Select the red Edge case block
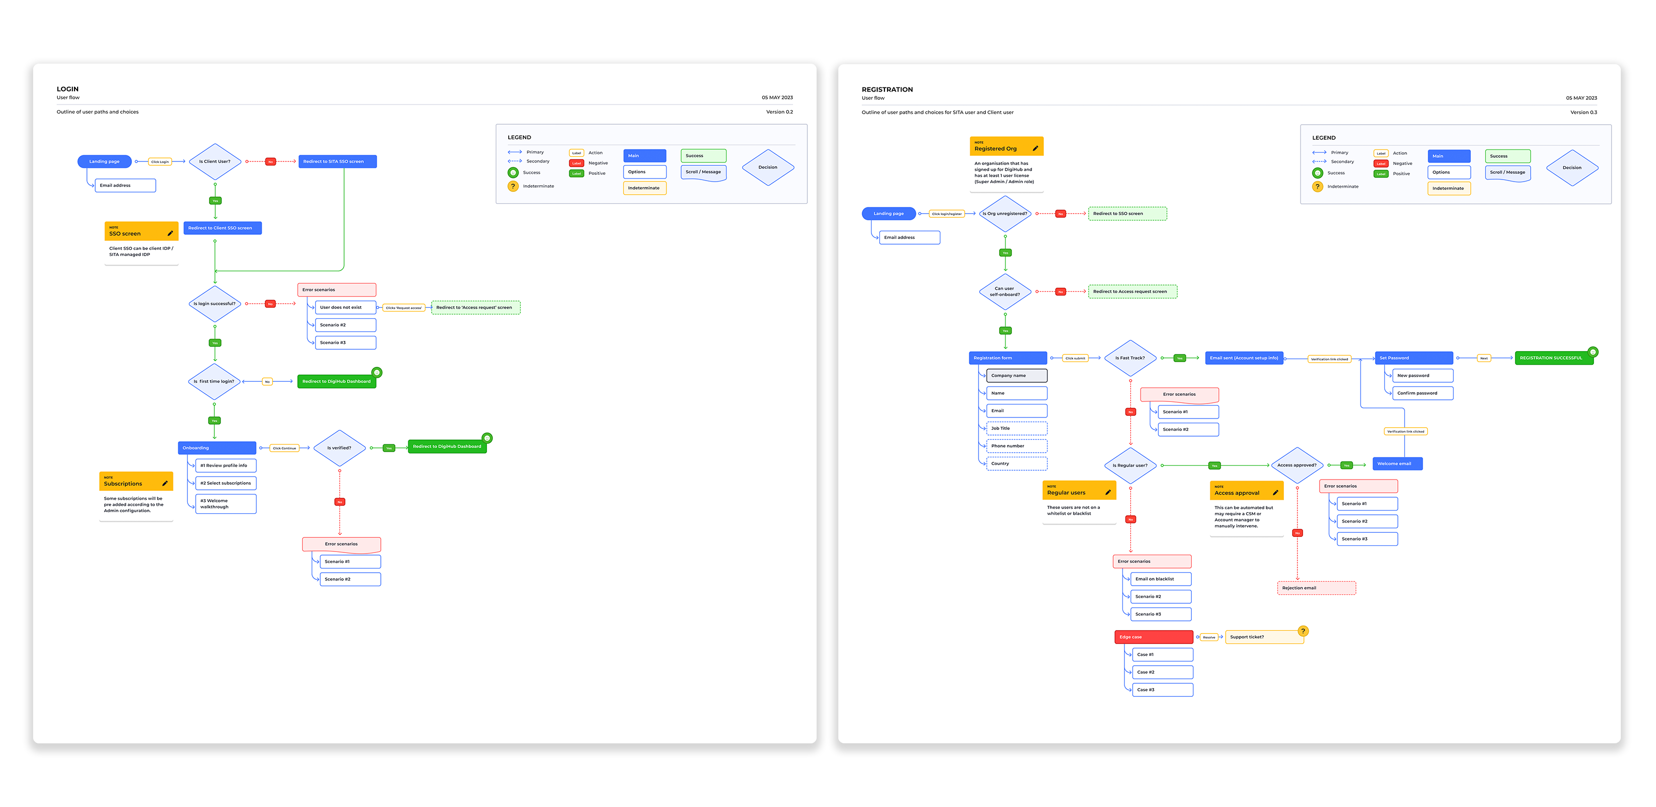This screenshot has width=1656, height=807. pos(1154,637)
